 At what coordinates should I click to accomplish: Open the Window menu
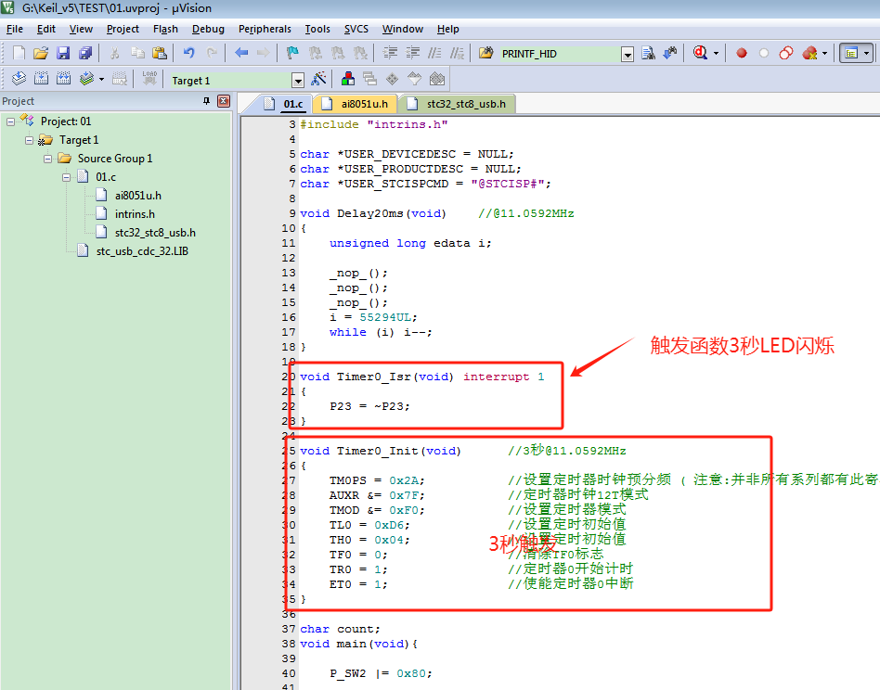point(402,29)
